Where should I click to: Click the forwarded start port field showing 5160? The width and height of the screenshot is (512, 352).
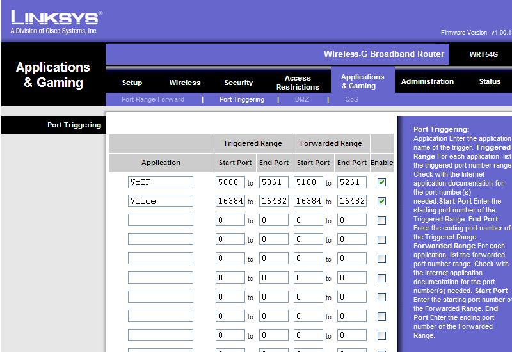point(308,182)
